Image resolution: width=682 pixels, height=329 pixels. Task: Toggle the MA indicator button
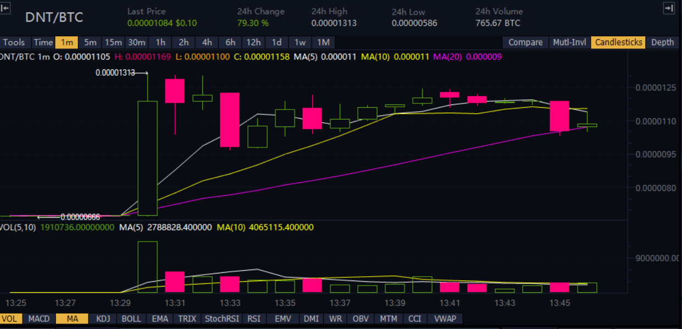tap(72, 319)
